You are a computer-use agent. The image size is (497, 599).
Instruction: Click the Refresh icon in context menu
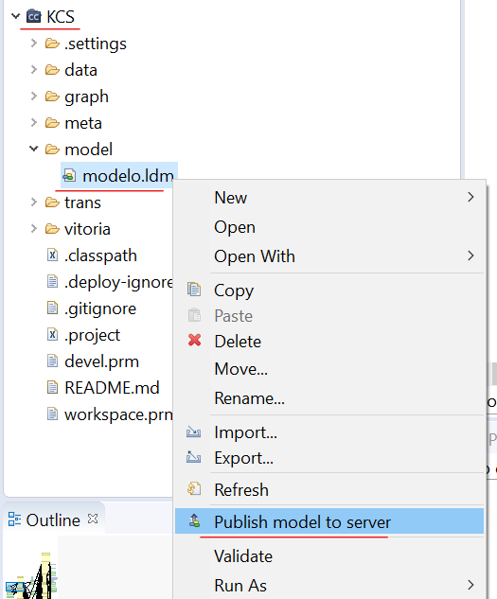[194, 488]
